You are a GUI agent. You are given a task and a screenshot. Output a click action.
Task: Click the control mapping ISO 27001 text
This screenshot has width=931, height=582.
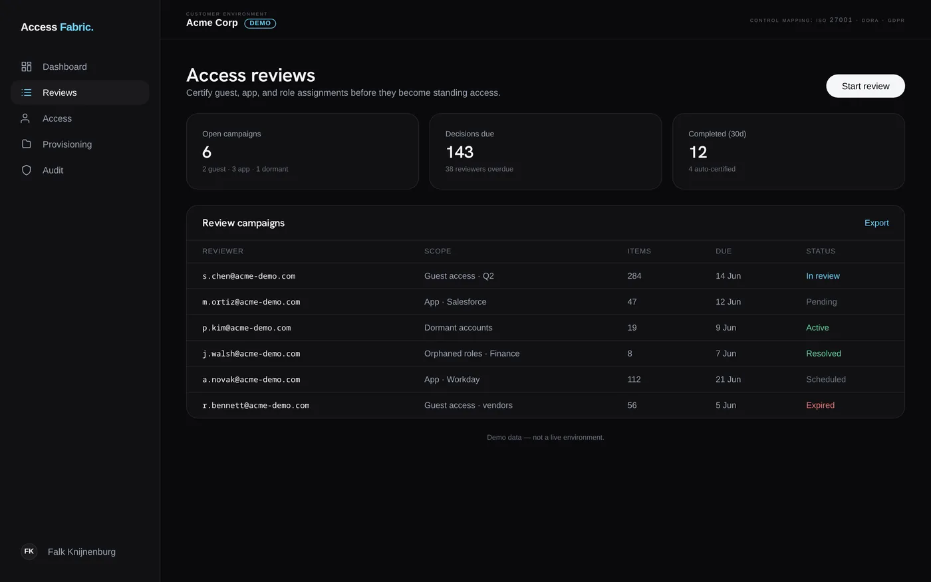pos(827,20)
